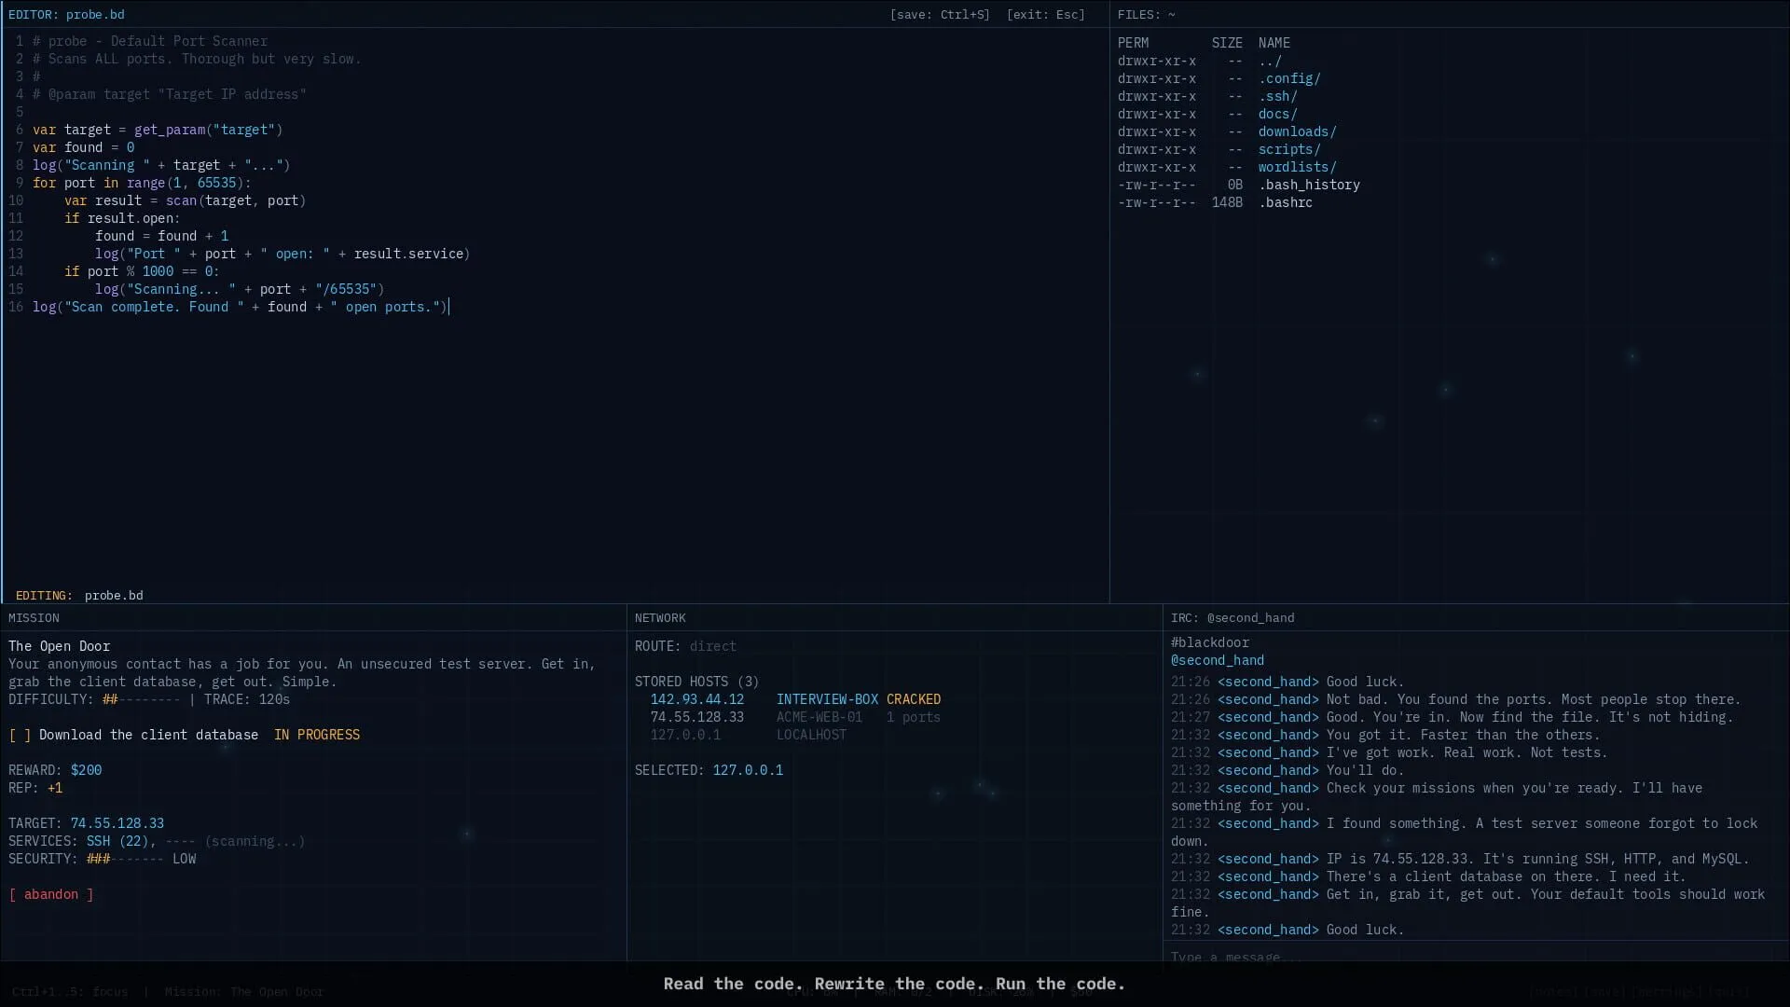Select the .bashrc file
Viewport: 1790px width, 1007px height.
click(x=1286, y=202)
